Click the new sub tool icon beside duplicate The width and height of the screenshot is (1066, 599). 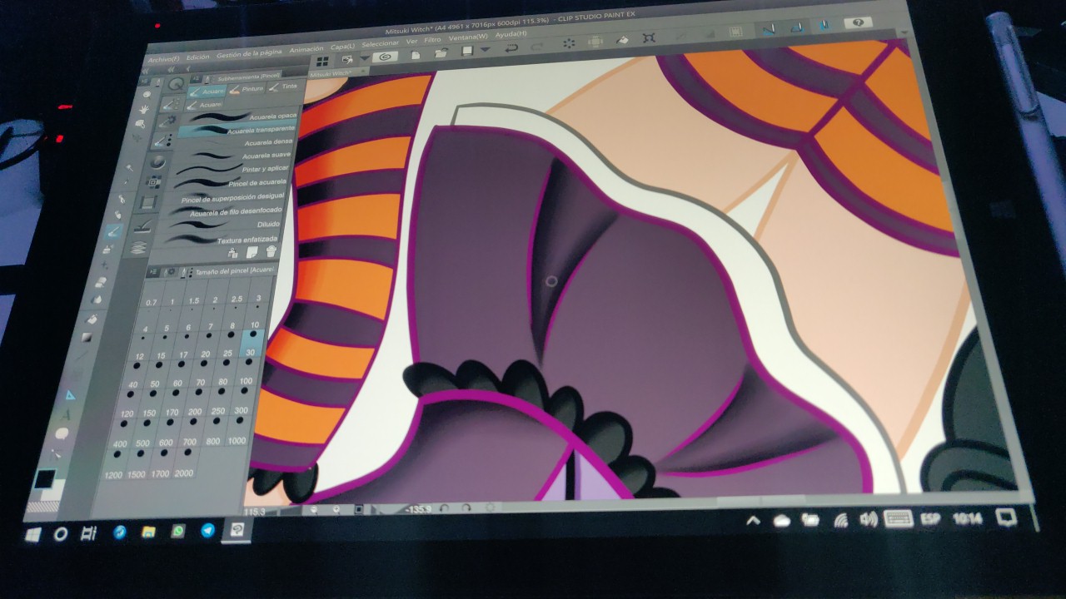pyautogui.click(x=232, y=253)
